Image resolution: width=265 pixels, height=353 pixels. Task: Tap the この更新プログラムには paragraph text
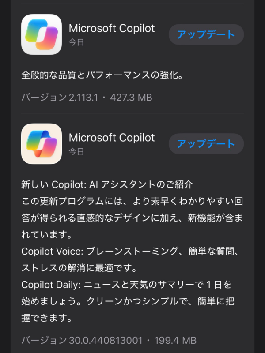[x=132, y=218]
